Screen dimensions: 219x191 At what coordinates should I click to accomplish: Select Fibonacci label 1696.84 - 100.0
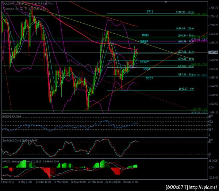185,29
